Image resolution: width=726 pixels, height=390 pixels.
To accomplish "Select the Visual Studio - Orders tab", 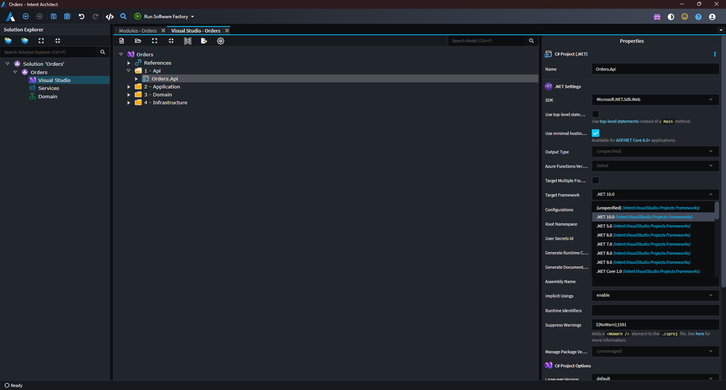I will (196, 31).
